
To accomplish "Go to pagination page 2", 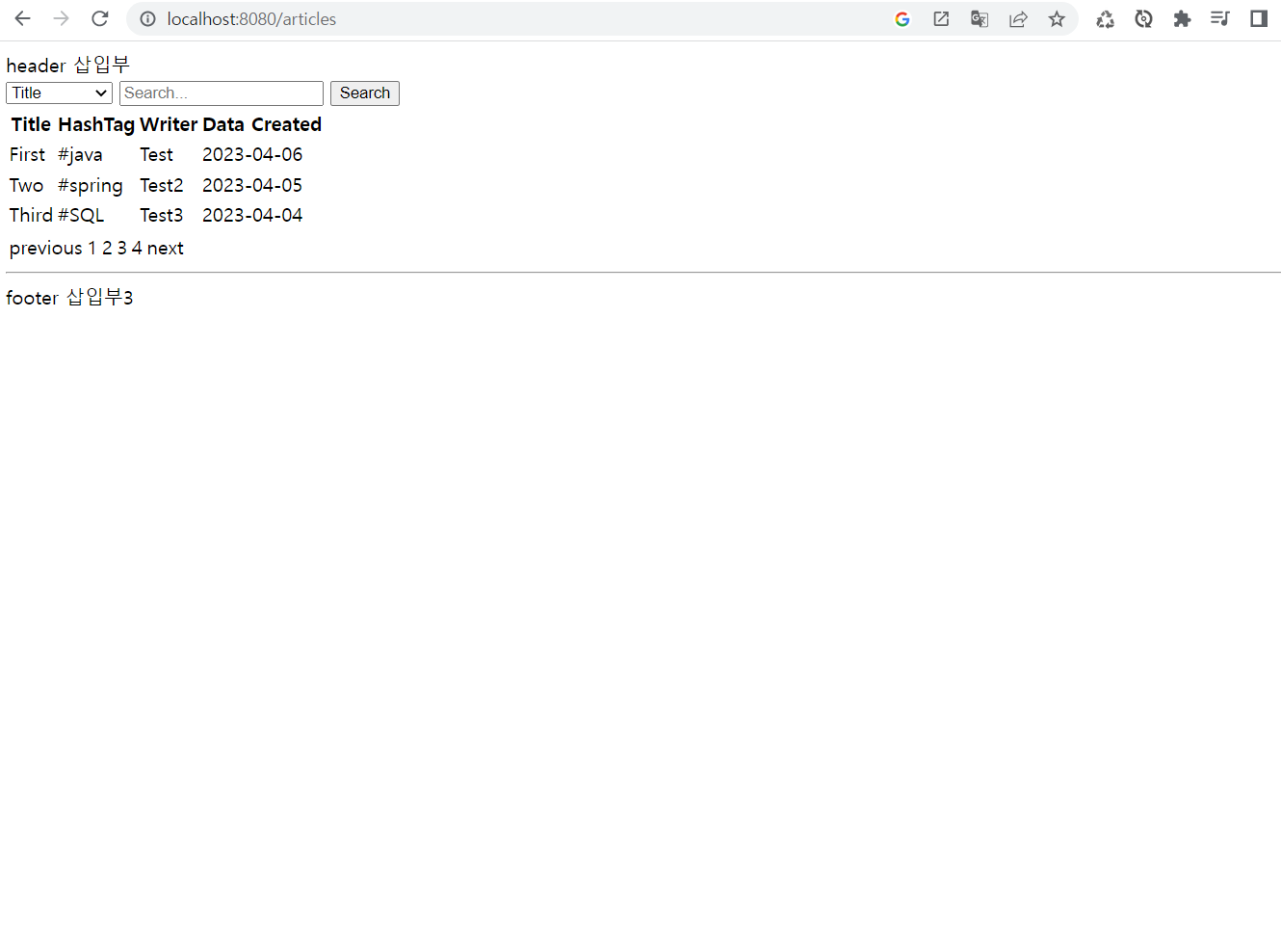I will tap(107, 248).
